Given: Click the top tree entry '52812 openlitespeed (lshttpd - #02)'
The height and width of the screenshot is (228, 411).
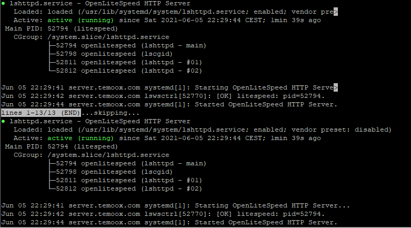Looking at the screenshot, I should tap(128, 71).
